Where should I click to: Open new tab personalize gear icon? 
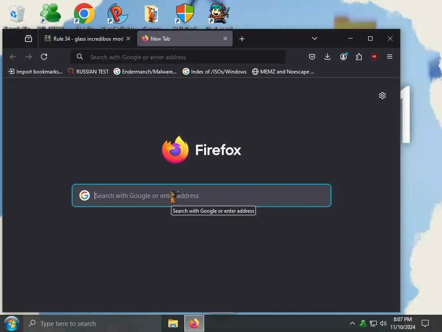382,96
